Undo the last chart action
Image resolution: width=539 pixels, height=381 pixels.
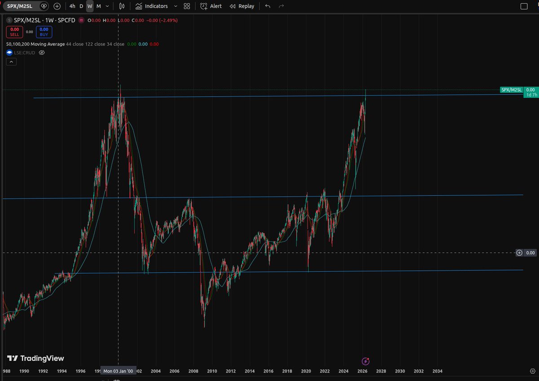pos(268,6)
